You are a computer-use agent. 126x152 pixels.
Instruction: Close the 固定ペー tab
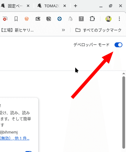tap(28, 6)
